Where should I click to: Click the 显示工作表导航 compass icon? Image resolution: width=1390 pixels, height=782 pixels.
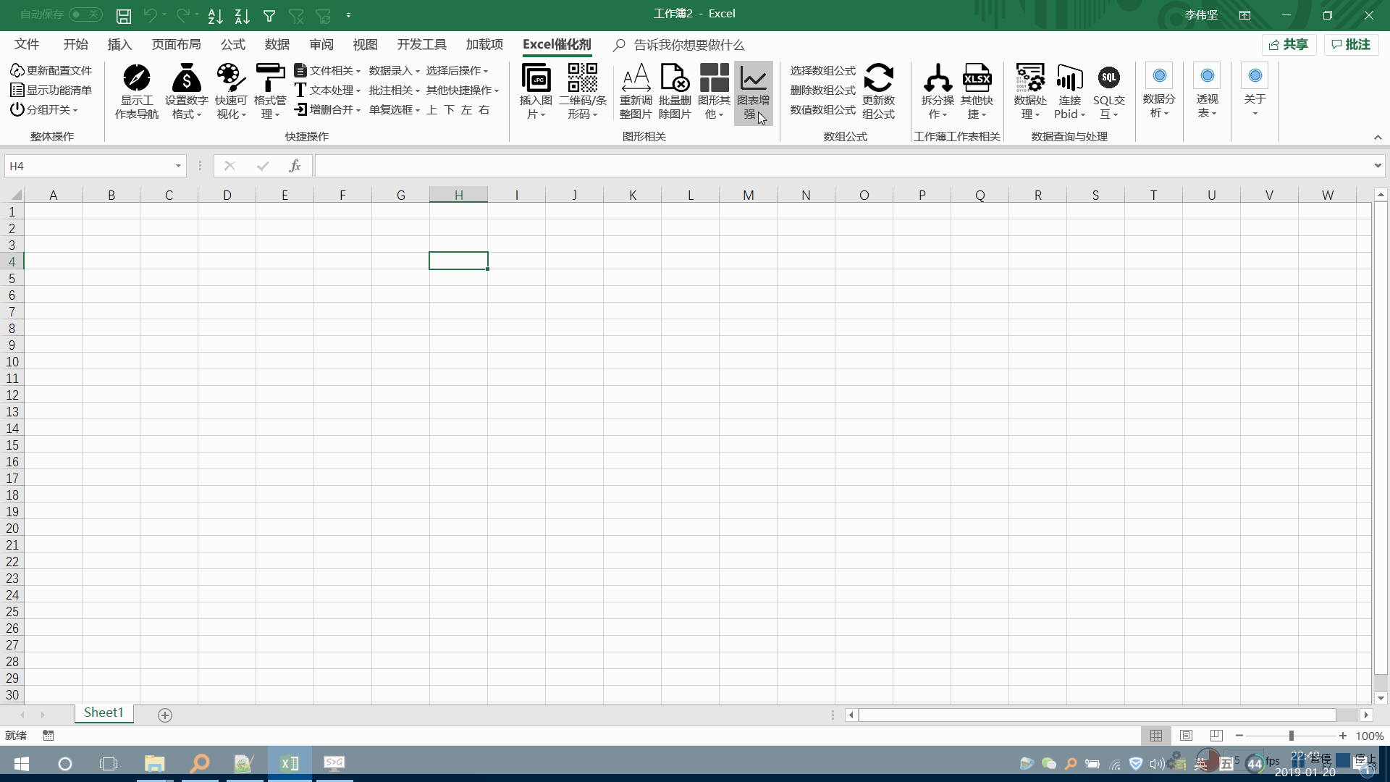pos(136,77)
